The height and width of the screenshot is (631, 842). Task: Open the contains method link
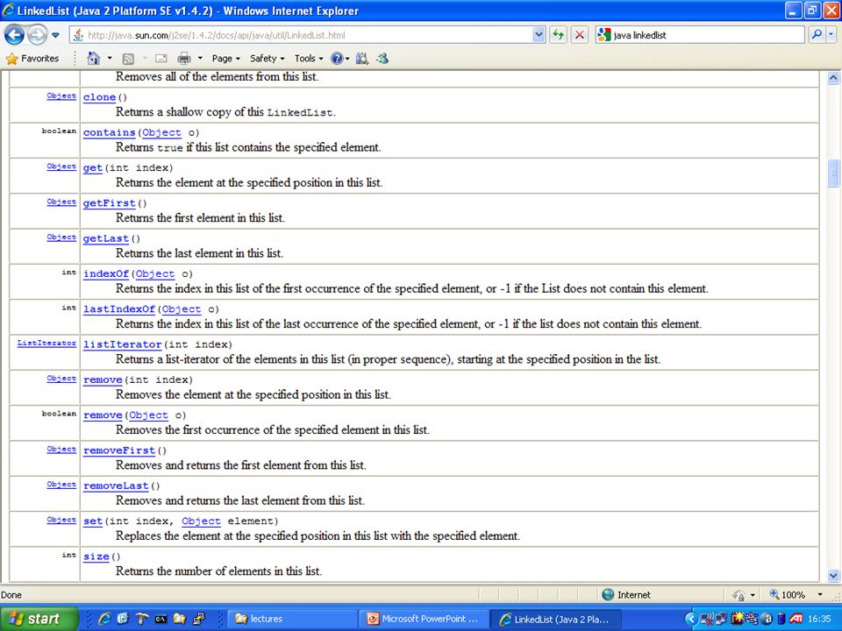109,132
